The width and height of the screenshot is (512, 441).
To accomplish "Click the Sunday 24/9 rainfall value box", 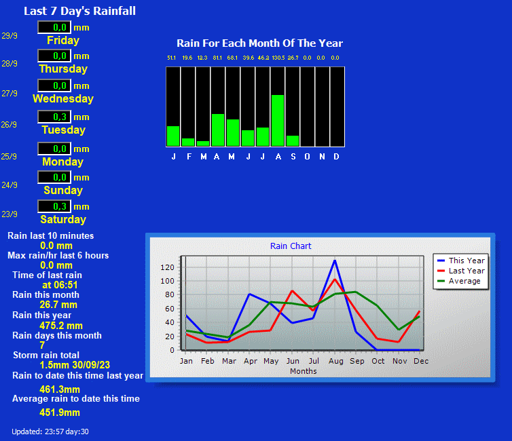I will (54, 177).
